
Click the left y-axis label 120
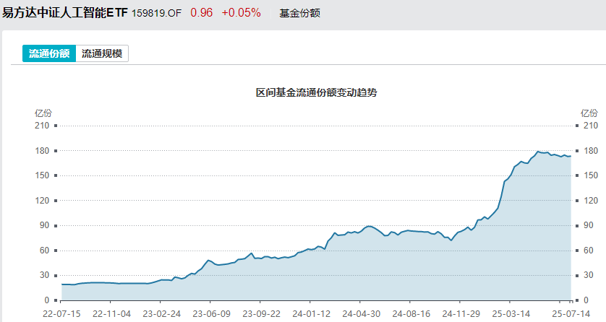[x=42, y=201]
